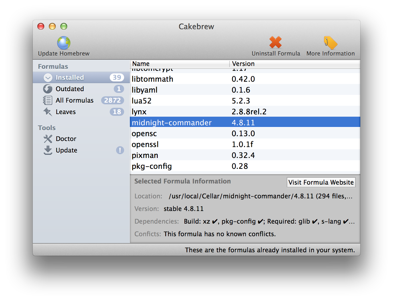Click the Outdated count badge
This screenshot has height=301, width=393.
click(x=119, y=89)
